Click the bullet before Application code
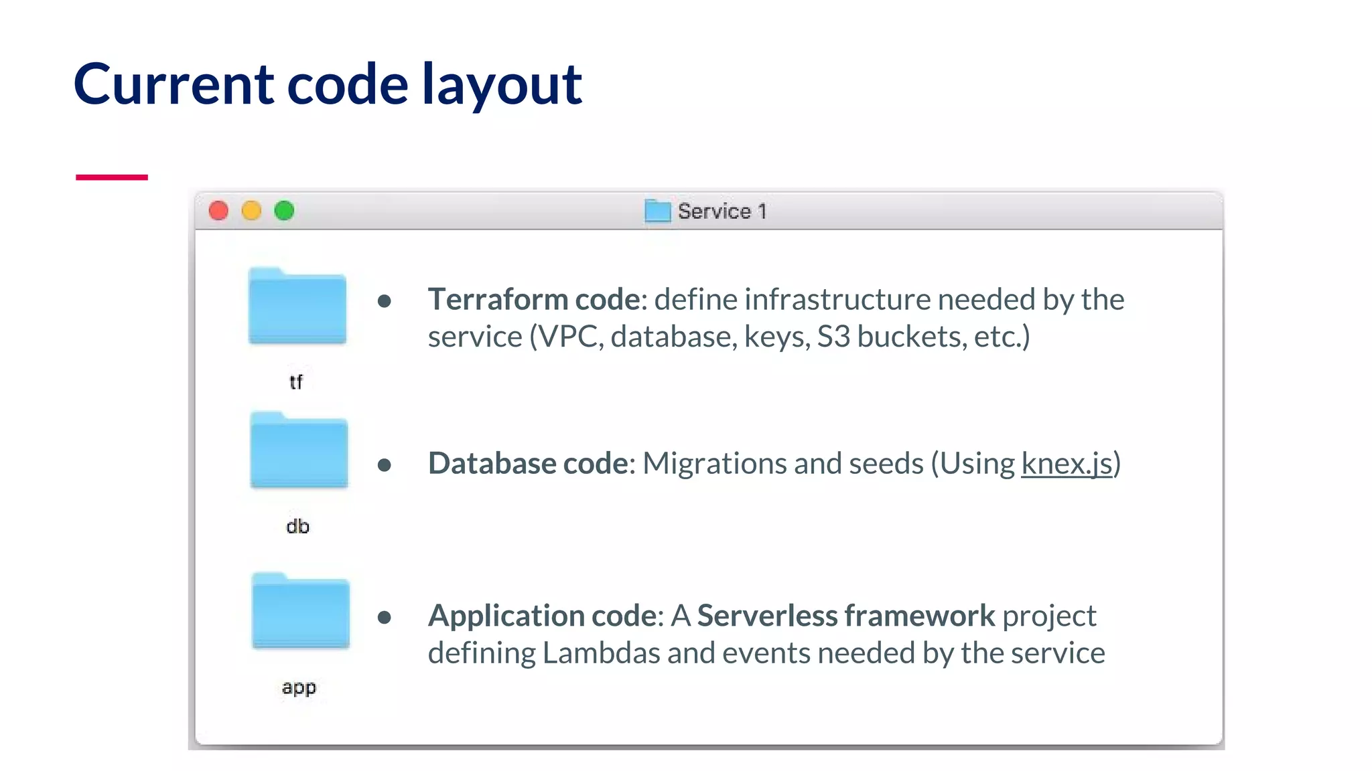 click(x=384, y=617)
